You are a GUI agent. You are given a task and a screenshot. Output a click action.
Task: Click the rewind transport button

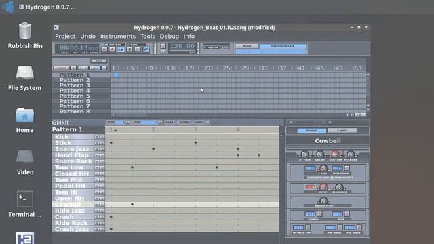point(104,49)
